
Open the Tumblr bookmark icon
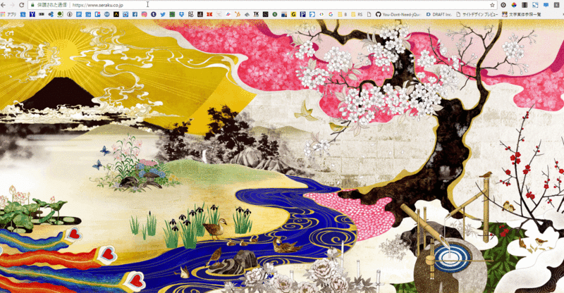pyautogui.click(x=153, y=14)
